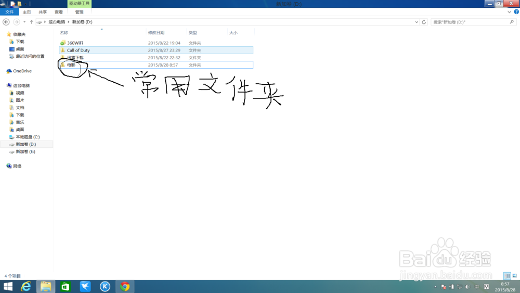Image resolution: width=520 pixels, height=293 pixels.
Task: Open 图片 library folder
Action: [20, 100]
